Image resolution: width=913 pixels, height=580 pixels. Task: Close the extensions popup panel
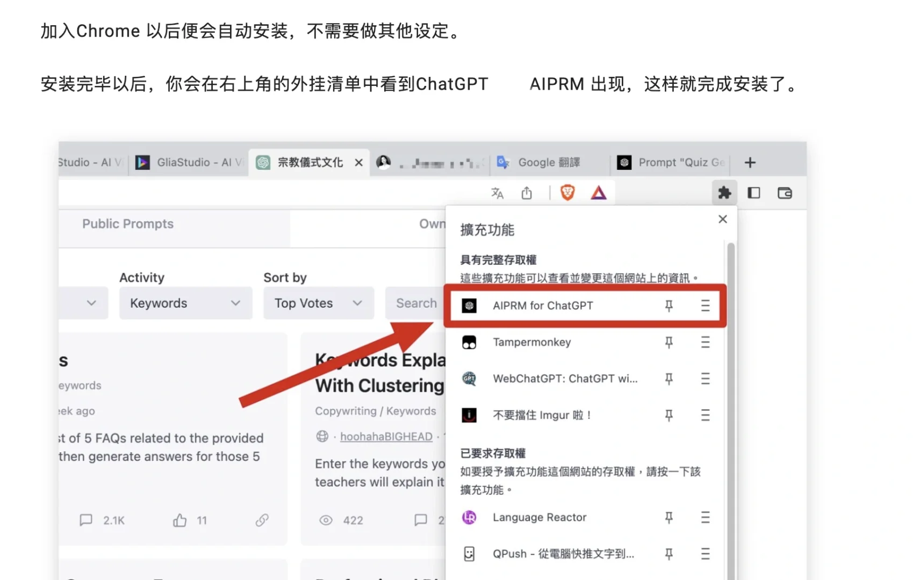coord(723,219)
